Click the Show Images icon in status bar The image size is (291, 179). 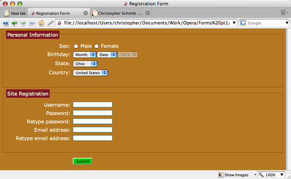point(221,175)
